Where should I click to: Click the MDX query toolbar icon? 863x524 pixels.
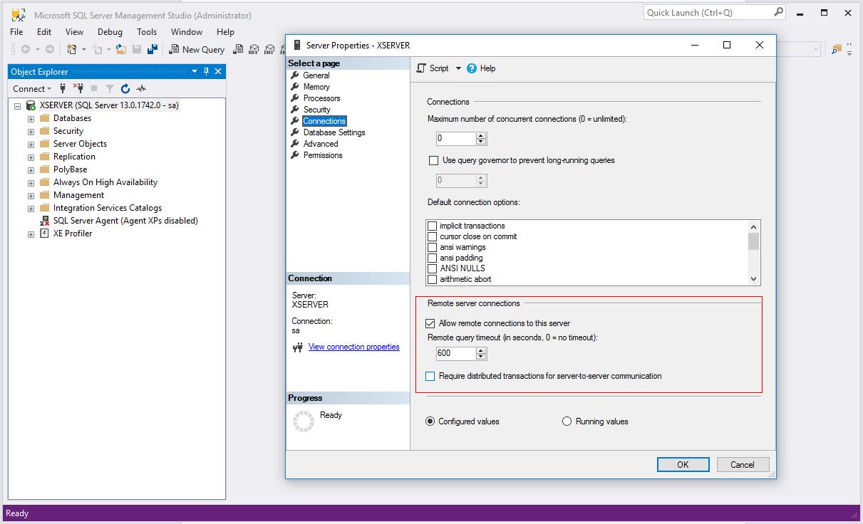253,49
